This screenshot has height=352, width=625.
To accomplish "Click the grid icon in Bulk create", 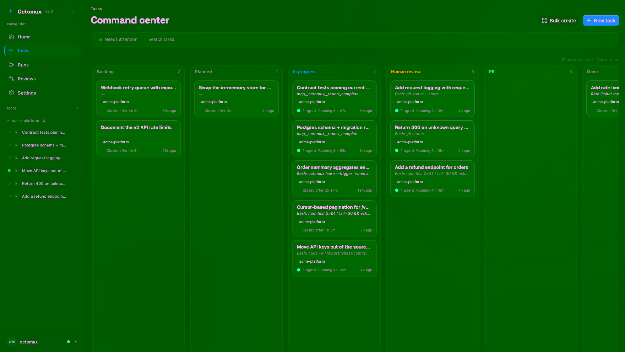I will coord(544,21).
